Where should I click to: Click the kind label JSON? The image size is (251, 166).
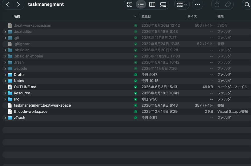(x=222, y=26)
